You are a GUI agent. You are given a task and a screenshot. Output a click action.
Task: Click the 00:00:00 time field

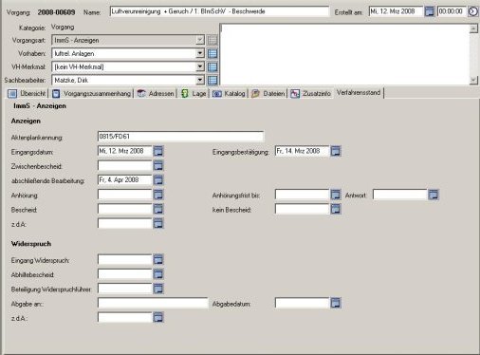pyautogui.click(x=452, y=11)
